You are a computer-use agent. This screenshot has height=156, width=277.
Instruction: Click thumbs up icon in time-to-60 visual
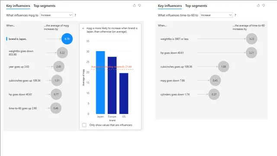pos(258,6)
